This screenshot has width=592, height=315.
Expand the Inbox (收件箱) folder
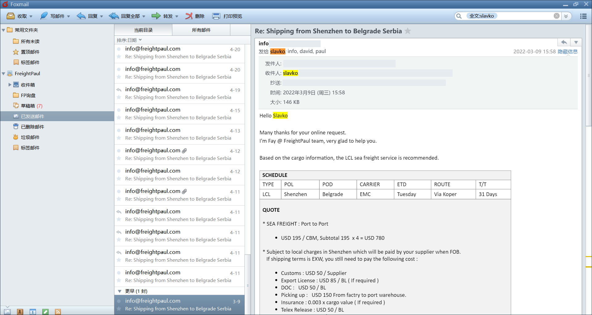click(10, 85)
